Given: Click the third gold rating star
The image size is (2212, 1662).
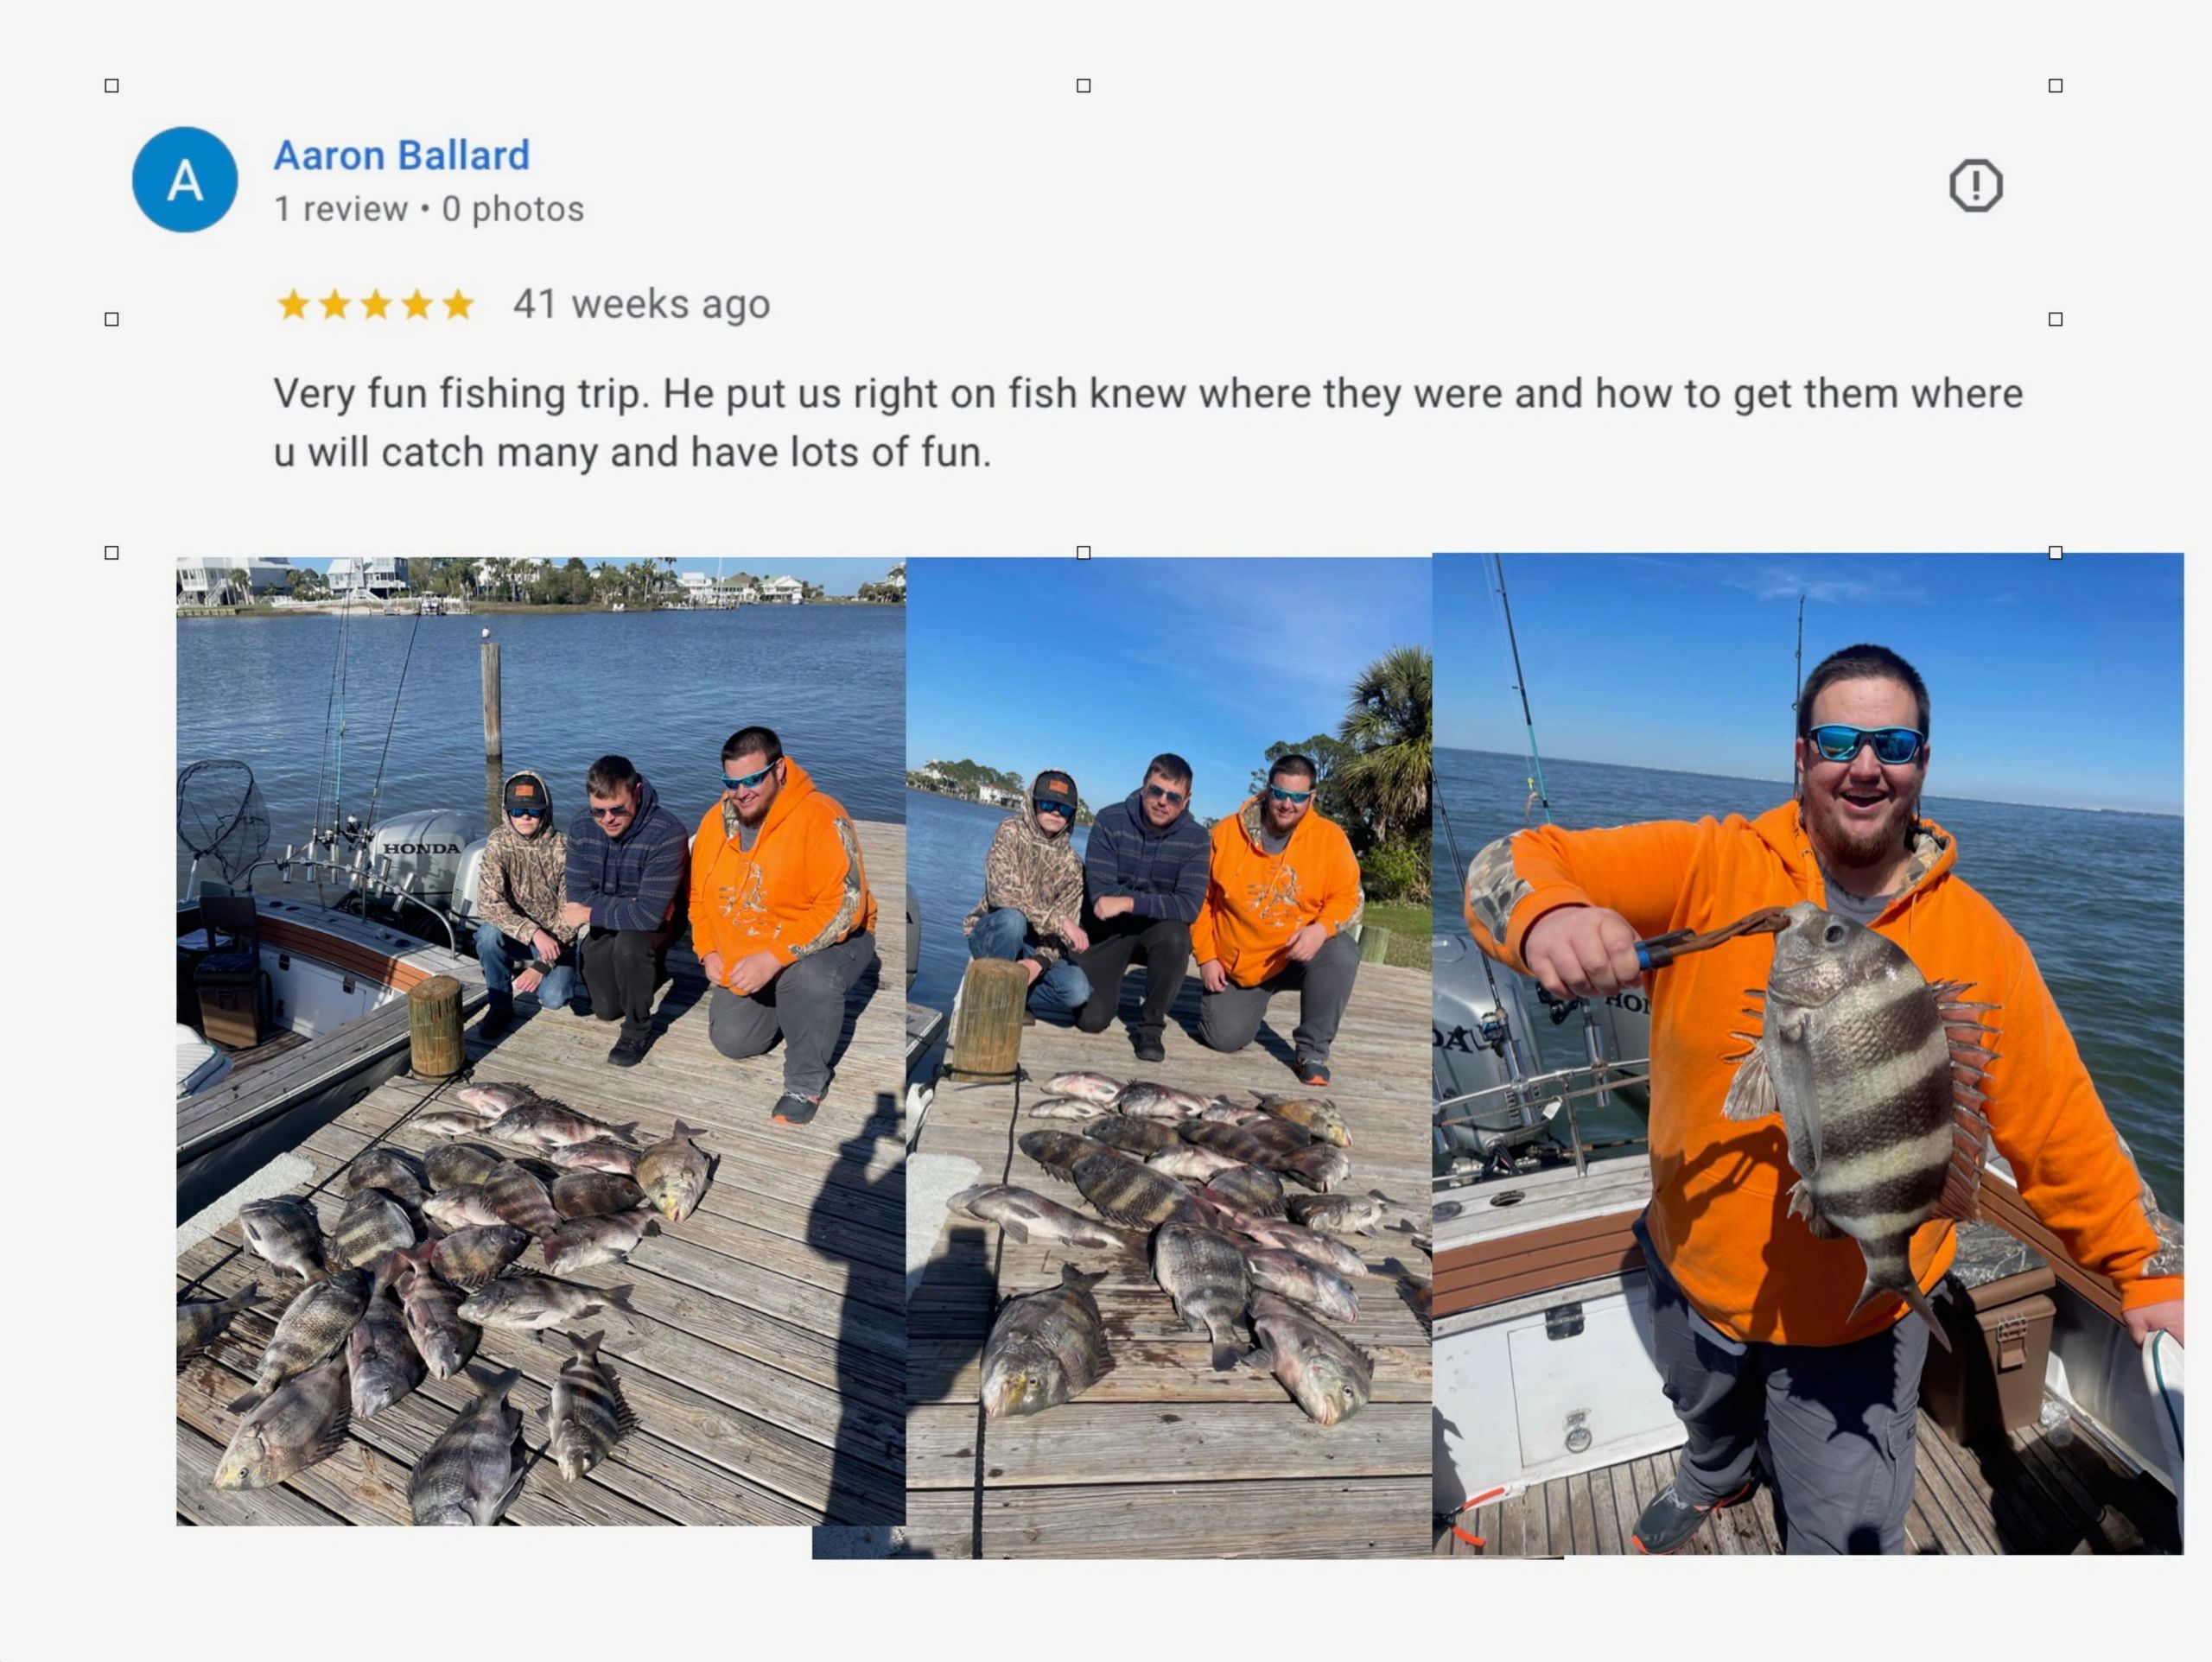Looking at the screenshot, I should click(x=376, y=304).
